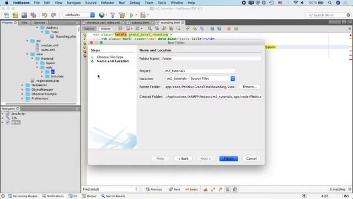Click the Shift Line Right icon in editor toolbar
This screenshot has width=353, height=199.
click(219, 29)
